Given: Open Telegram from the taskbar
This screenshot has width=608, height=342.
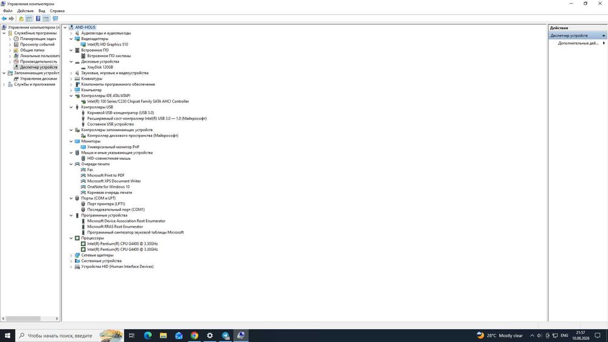Looking at the screenshot, I should coord(226,335).
